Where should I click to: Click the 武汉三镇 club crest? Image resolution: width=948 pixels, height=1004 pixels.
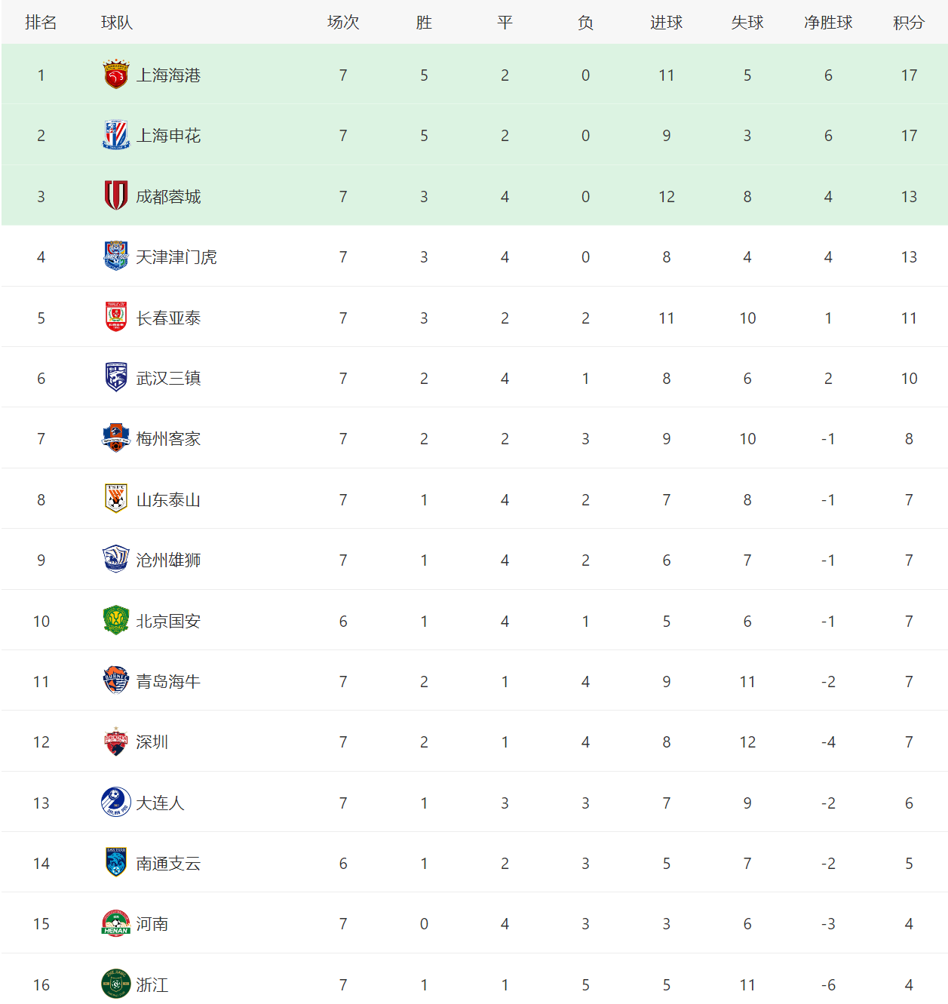(116, 378)
